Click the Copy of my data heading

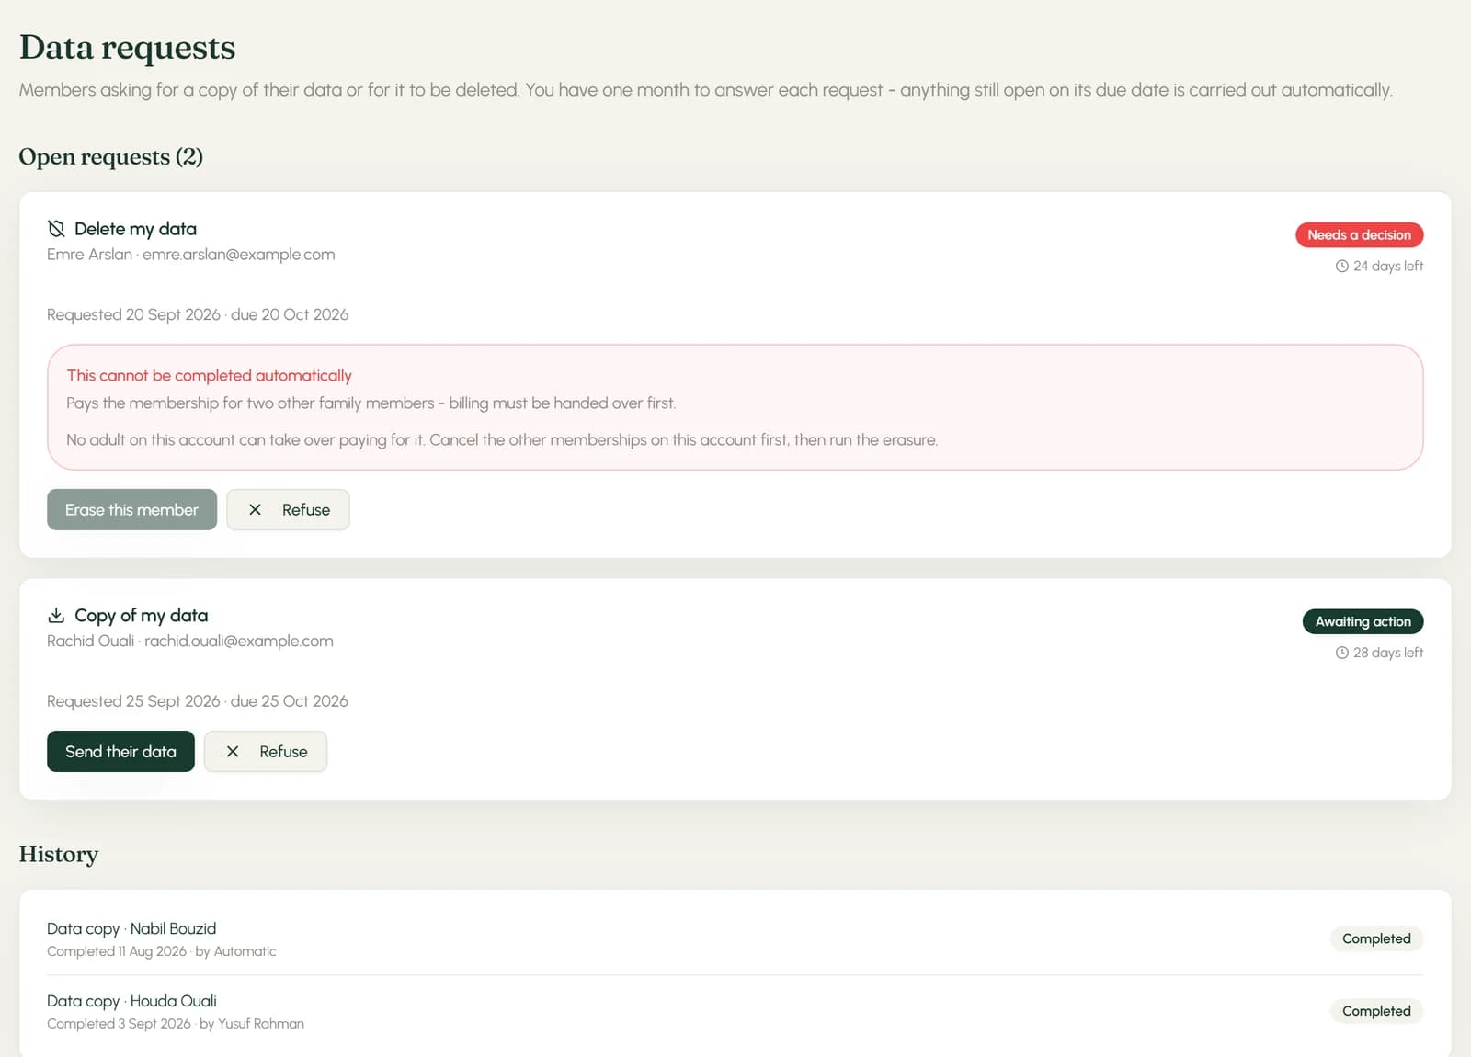coord(141,616)
